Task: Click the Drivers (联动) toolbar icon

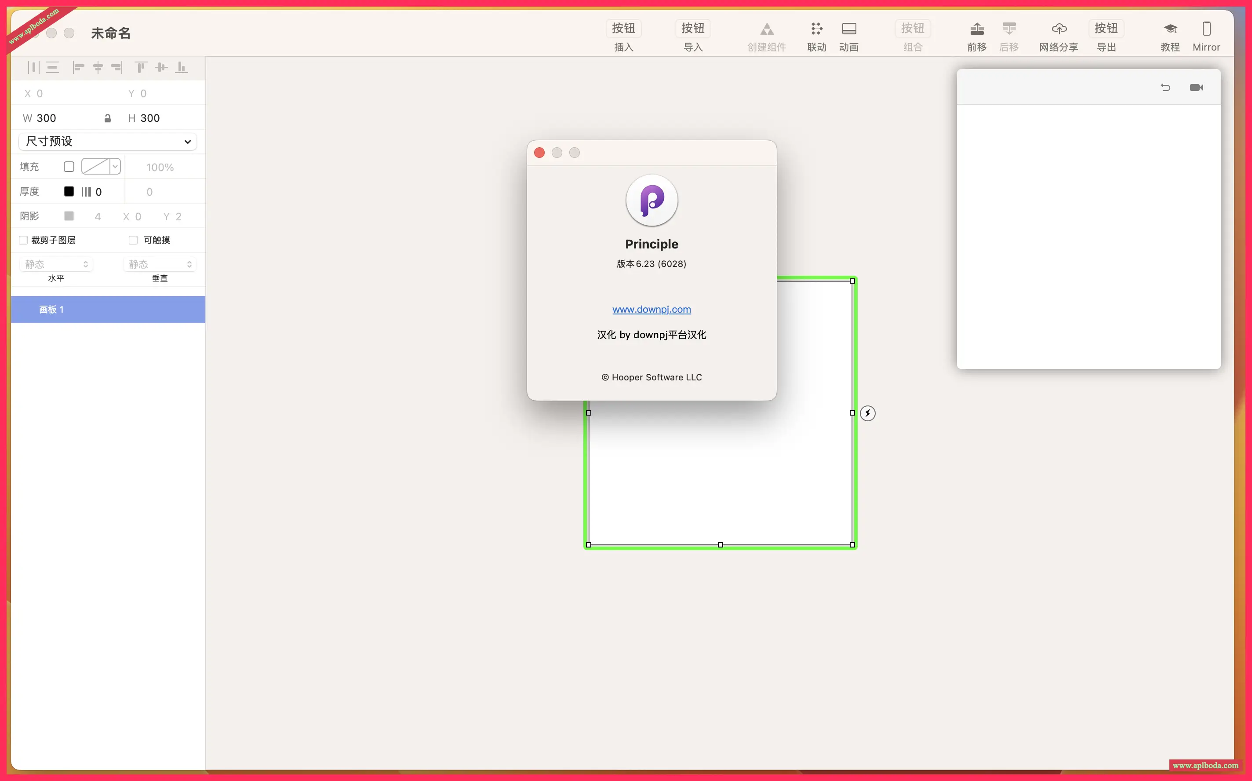Action: (x=816, y=29)
